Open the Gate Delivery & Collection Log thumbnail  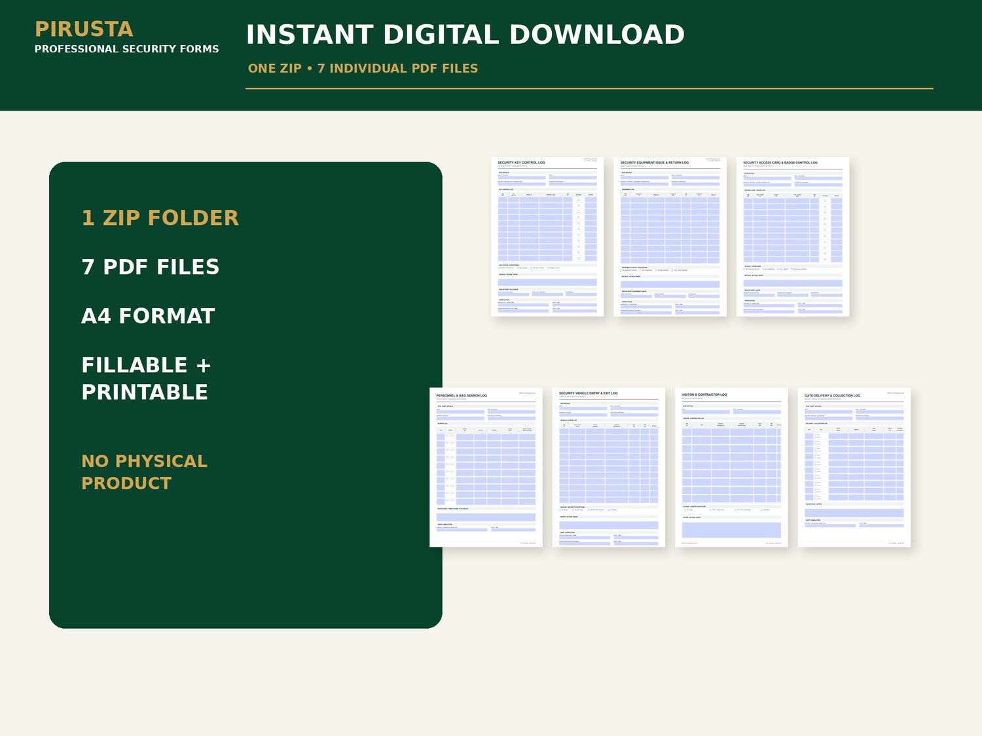tap(854, 467)
